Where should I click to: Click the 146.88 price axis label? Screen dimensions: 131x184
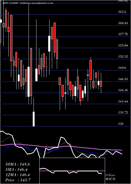click(x=123, y=79)
